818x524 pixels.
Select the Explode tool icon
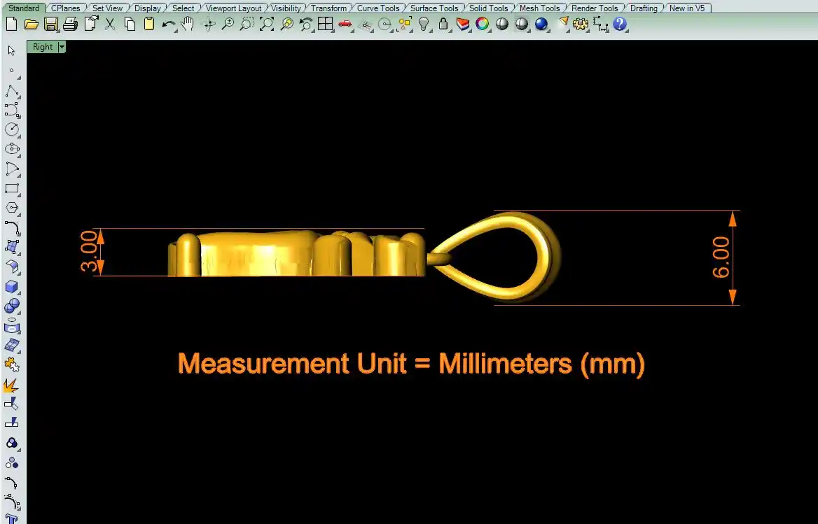12,385
